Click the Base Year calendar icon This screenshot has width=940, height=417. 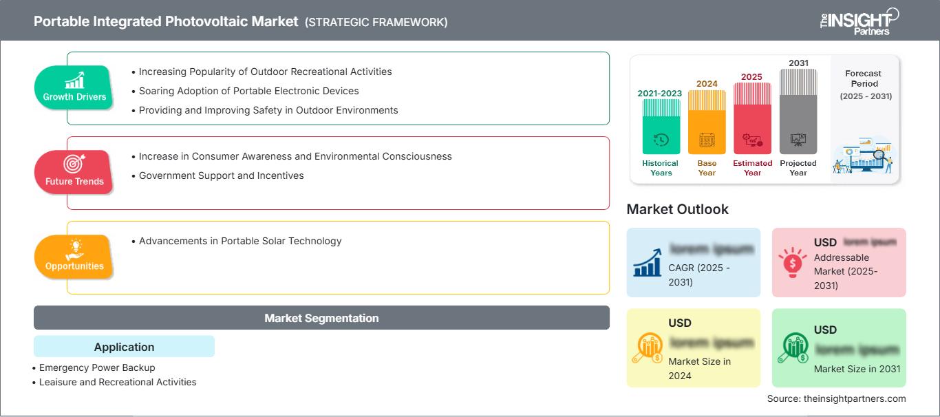tap(707, 140)
